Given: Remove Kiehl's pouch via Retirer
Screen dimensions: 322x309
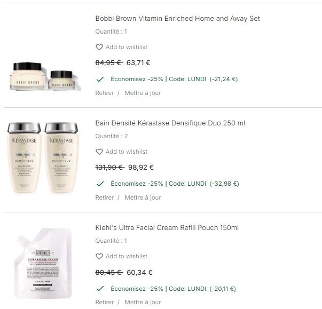Looking at the screenshot, I should pos(105,302).
